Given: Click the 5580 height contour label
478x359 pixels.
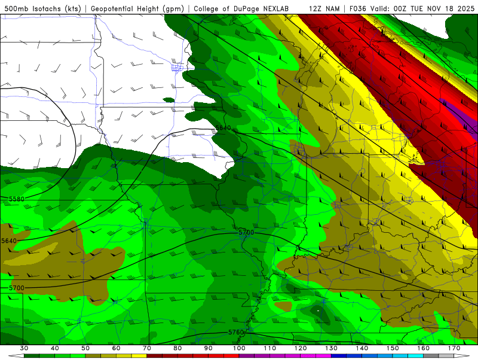Looking at the screenshot, I should (17, 199).
